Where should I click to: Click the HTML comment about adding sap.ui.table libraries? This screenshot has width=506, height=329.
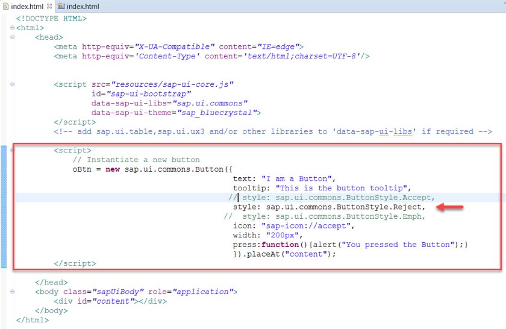(x=273, y=131)
